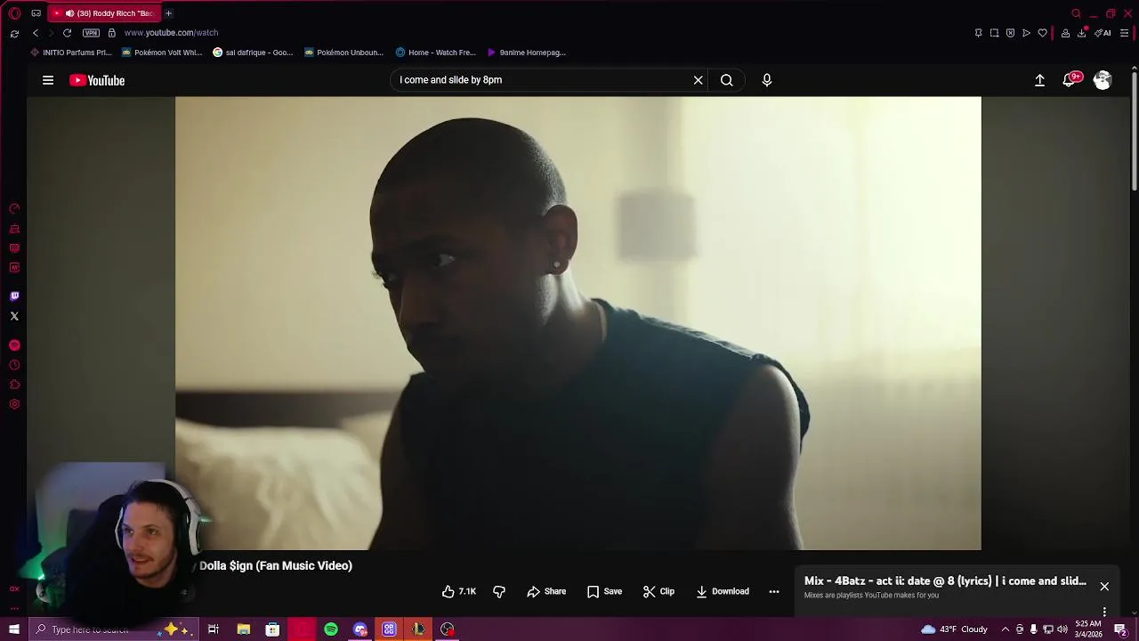The image size is (1139, 641).
Task: Open Easy Setup settings sliders icon
Action: (x=1124, y=33)
